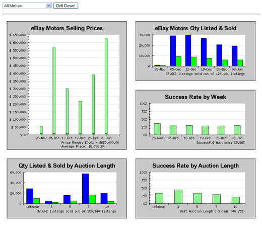
Task: Click 28-Nov bar in Success Rate by Week
Action: [157, 129]
